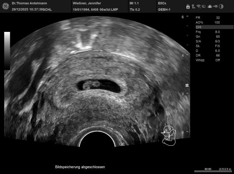
Task: Click the probe connection status icon
Action: pyautogui.click(x=194, y=6)
